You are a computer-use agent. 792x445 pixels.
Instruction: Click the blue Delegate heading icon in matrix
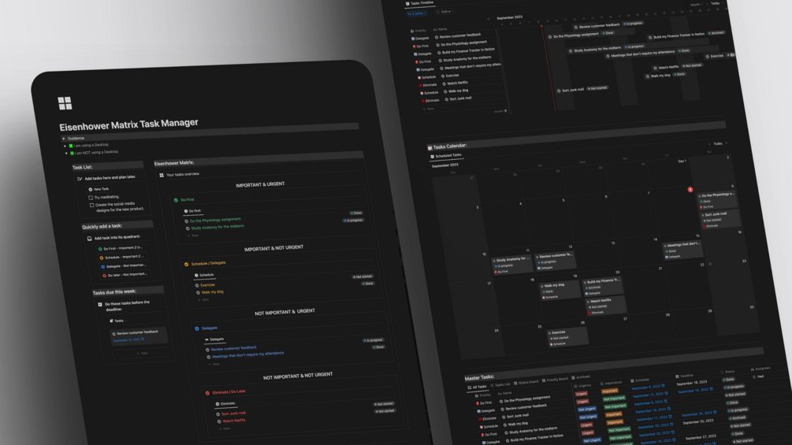(x=197, y=328)
